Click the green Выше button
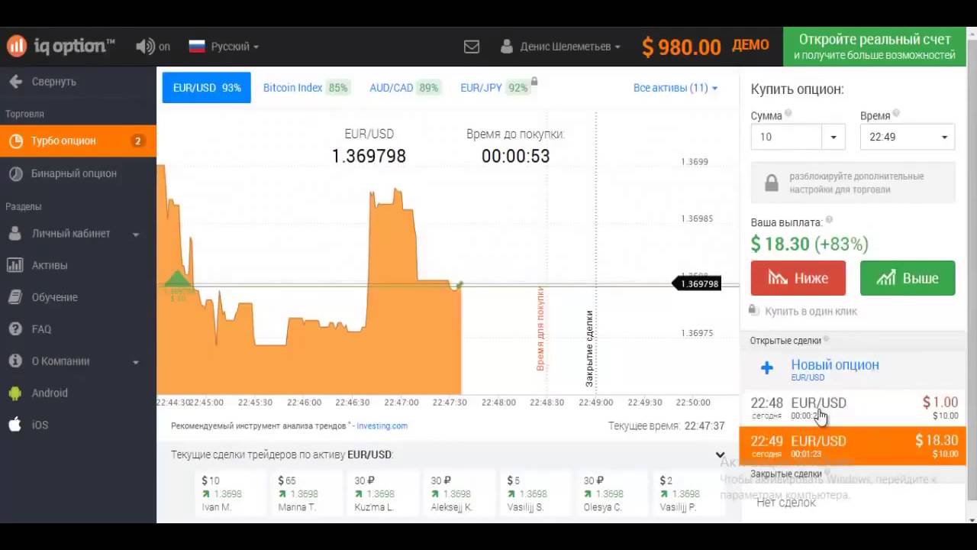The width and height of the screenshot is (977, 550). (x=908, y=278)
